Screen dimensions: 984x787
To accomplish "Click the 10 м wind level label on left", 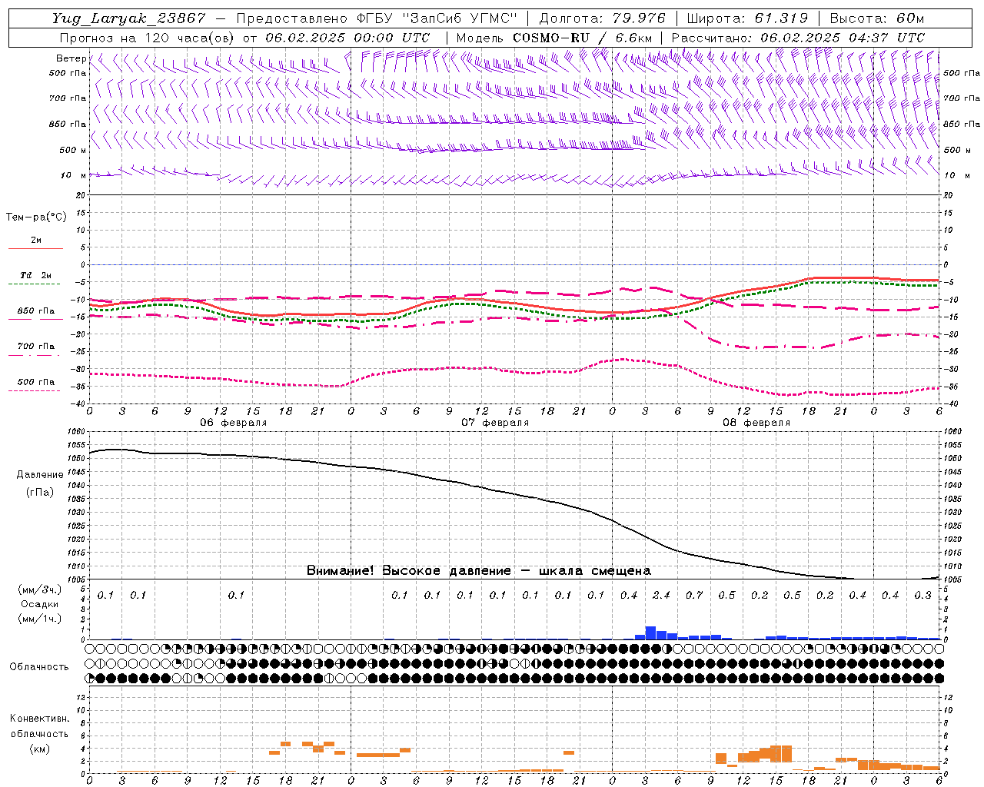I will 72,175.
